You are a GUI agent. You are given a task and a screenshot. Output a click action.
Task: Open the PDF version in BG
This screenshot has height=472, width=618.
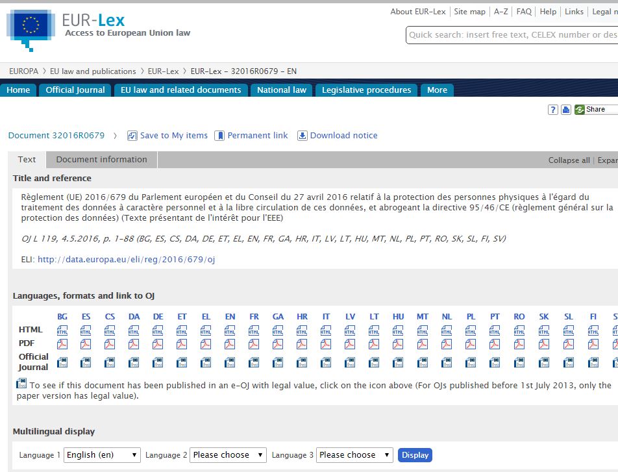coord(62,344)
